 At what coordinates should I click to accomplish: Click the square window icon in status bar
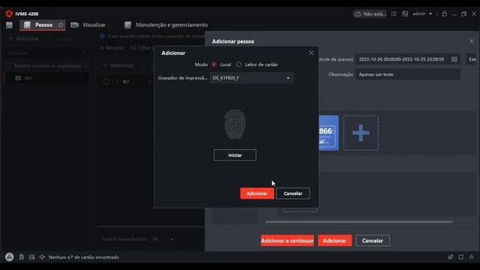(461, 257)
